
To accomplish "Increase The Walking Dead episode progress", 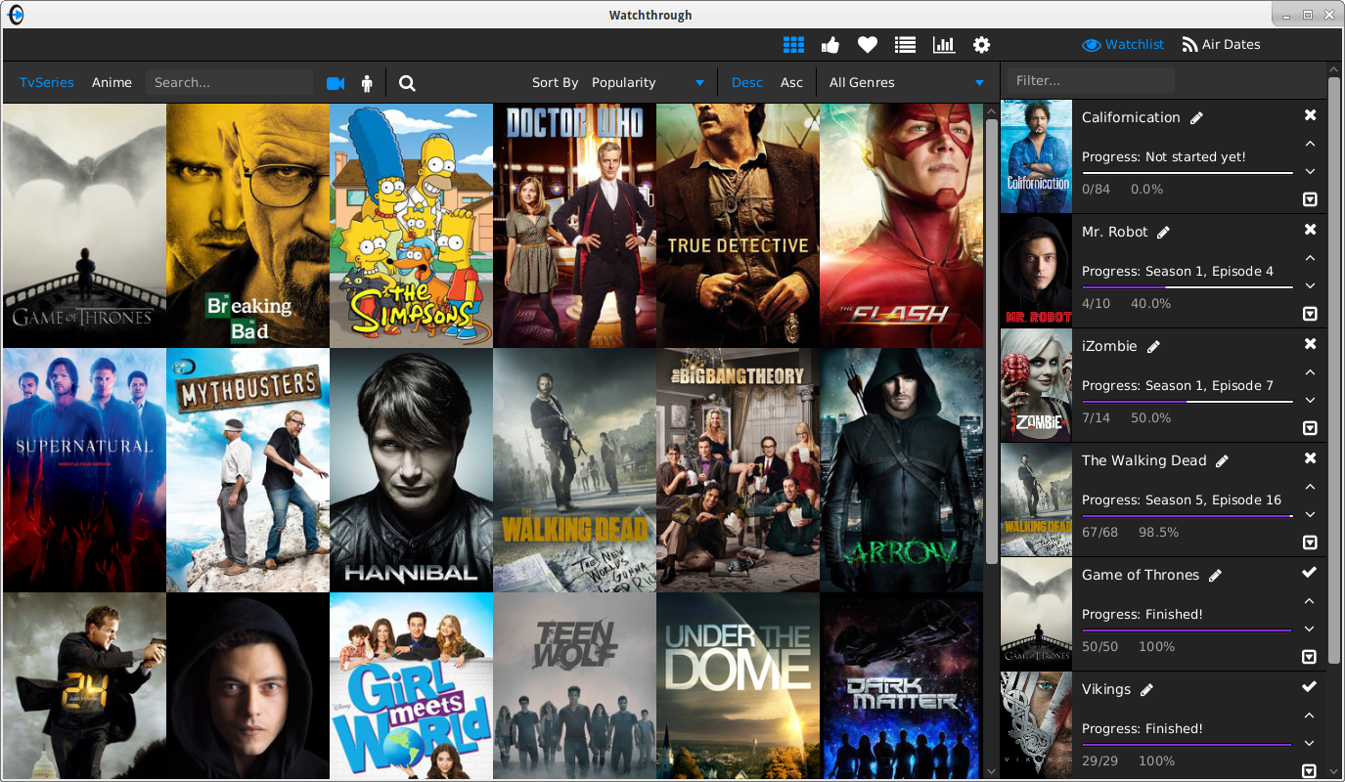I will 1310,487.
